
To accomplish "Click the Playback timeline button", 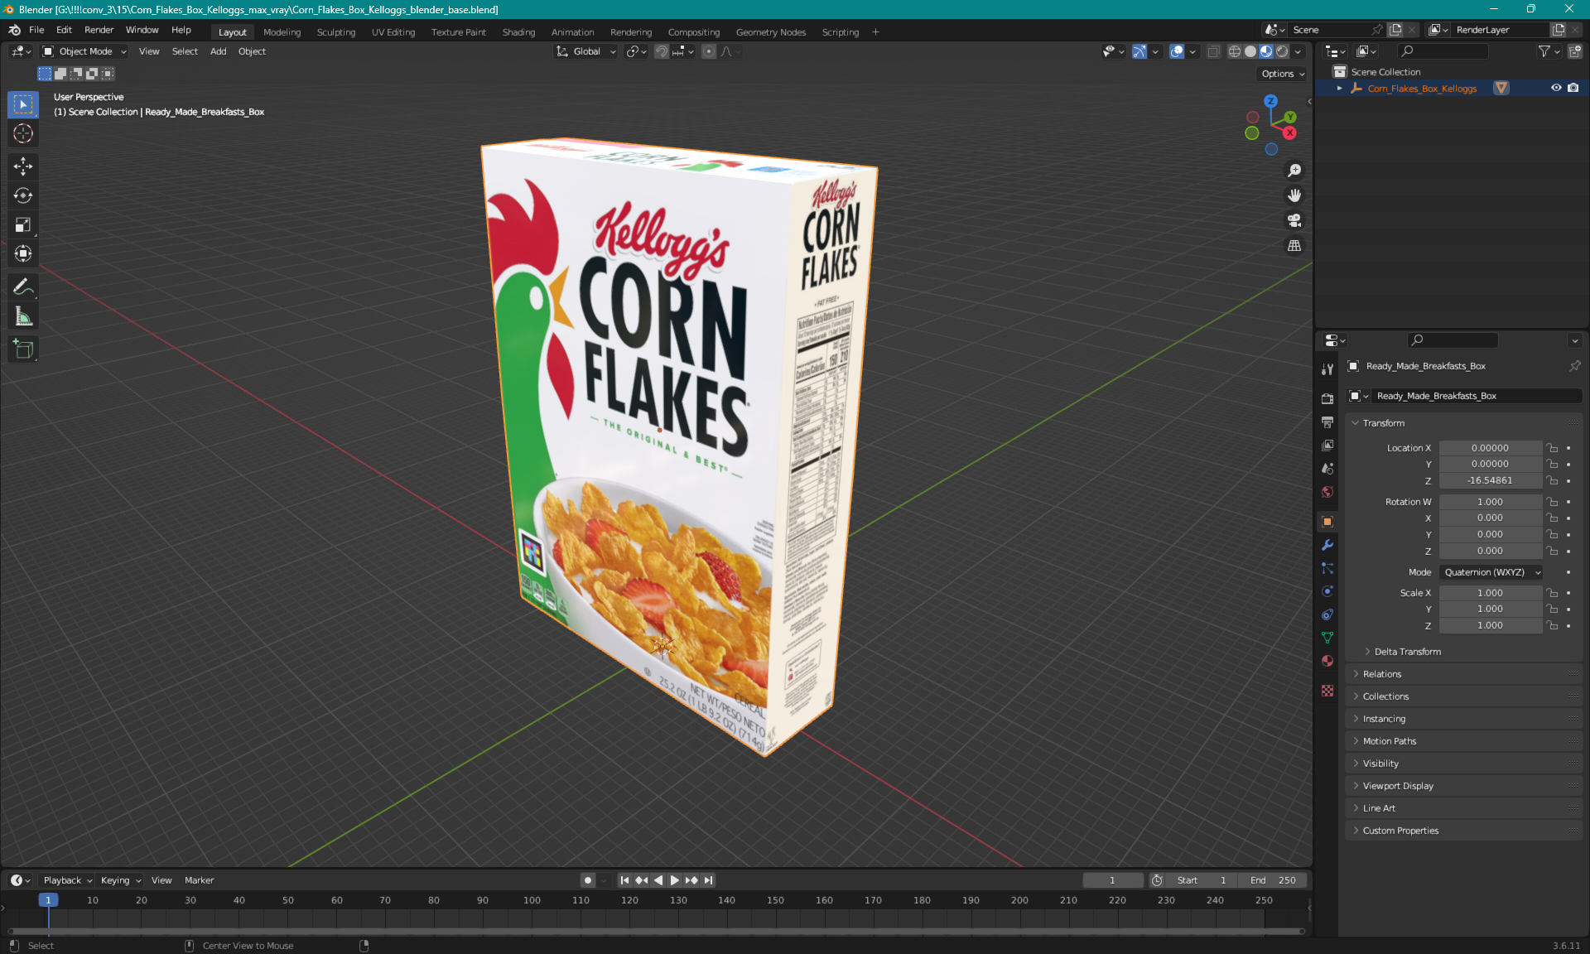I will click(x=67, y=880).
